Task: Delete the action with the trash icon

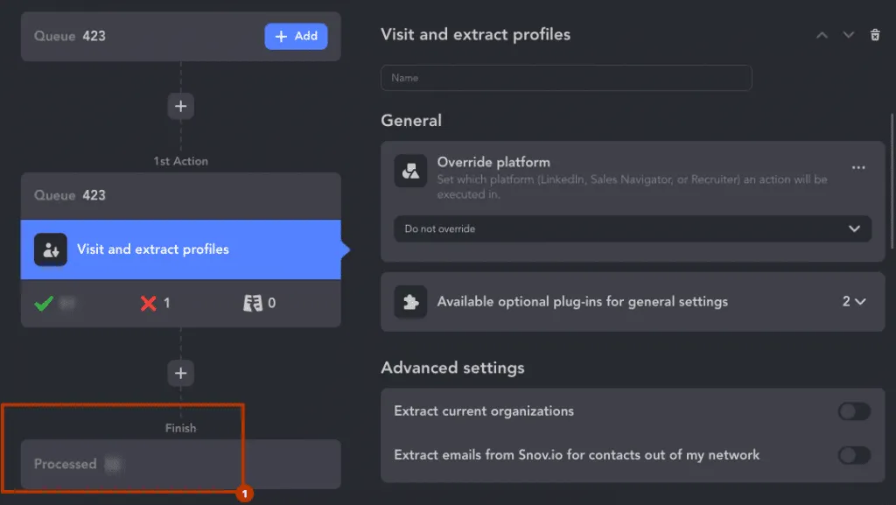Action: point(875,35)
